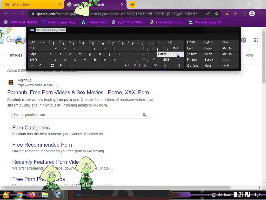Screen dimensions: 266x200
Task: Open Google quick settings gear
Action: click(244, 40)
